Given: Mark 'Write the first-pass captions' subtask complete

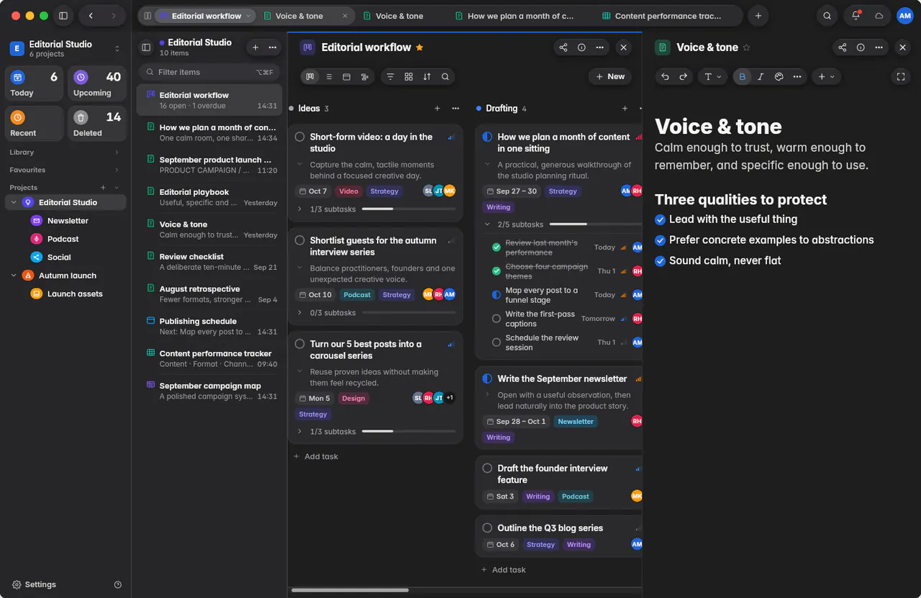Looking at the screenshot, I should pos(496,319).
